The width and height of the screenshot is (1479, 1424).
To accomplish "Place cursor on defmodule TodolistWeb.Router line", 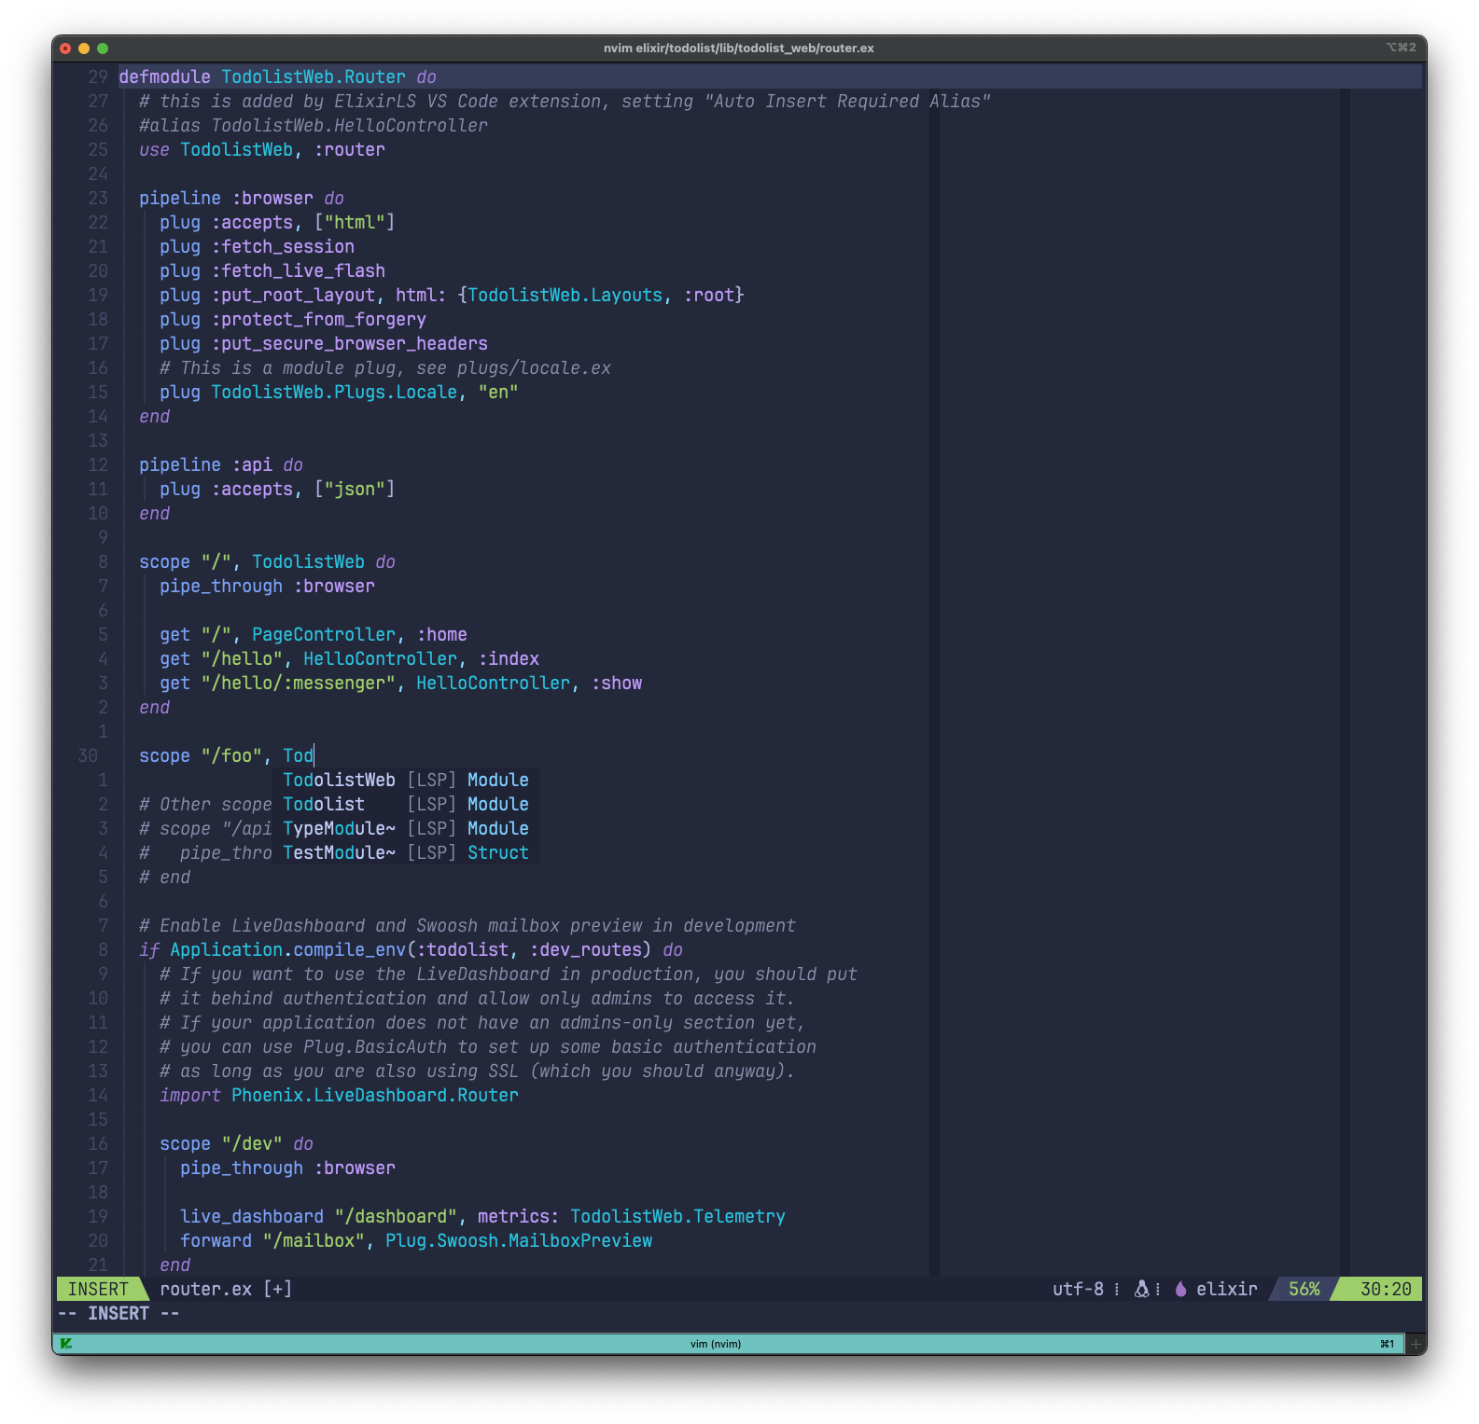I will [x=277, y=76].
